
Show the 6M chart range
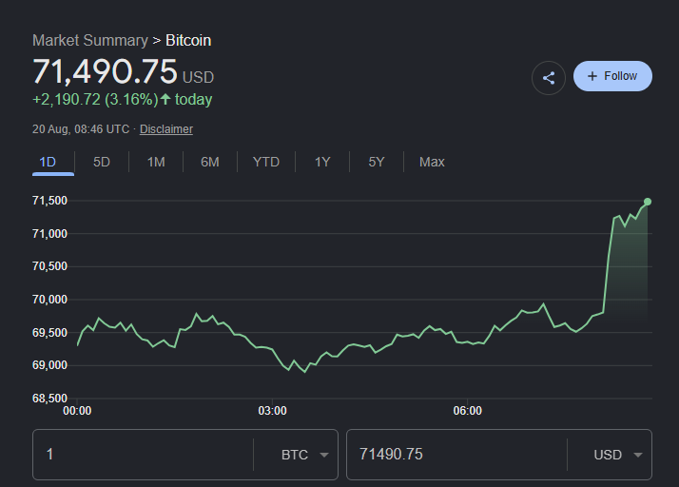click(x=210, y=162)
